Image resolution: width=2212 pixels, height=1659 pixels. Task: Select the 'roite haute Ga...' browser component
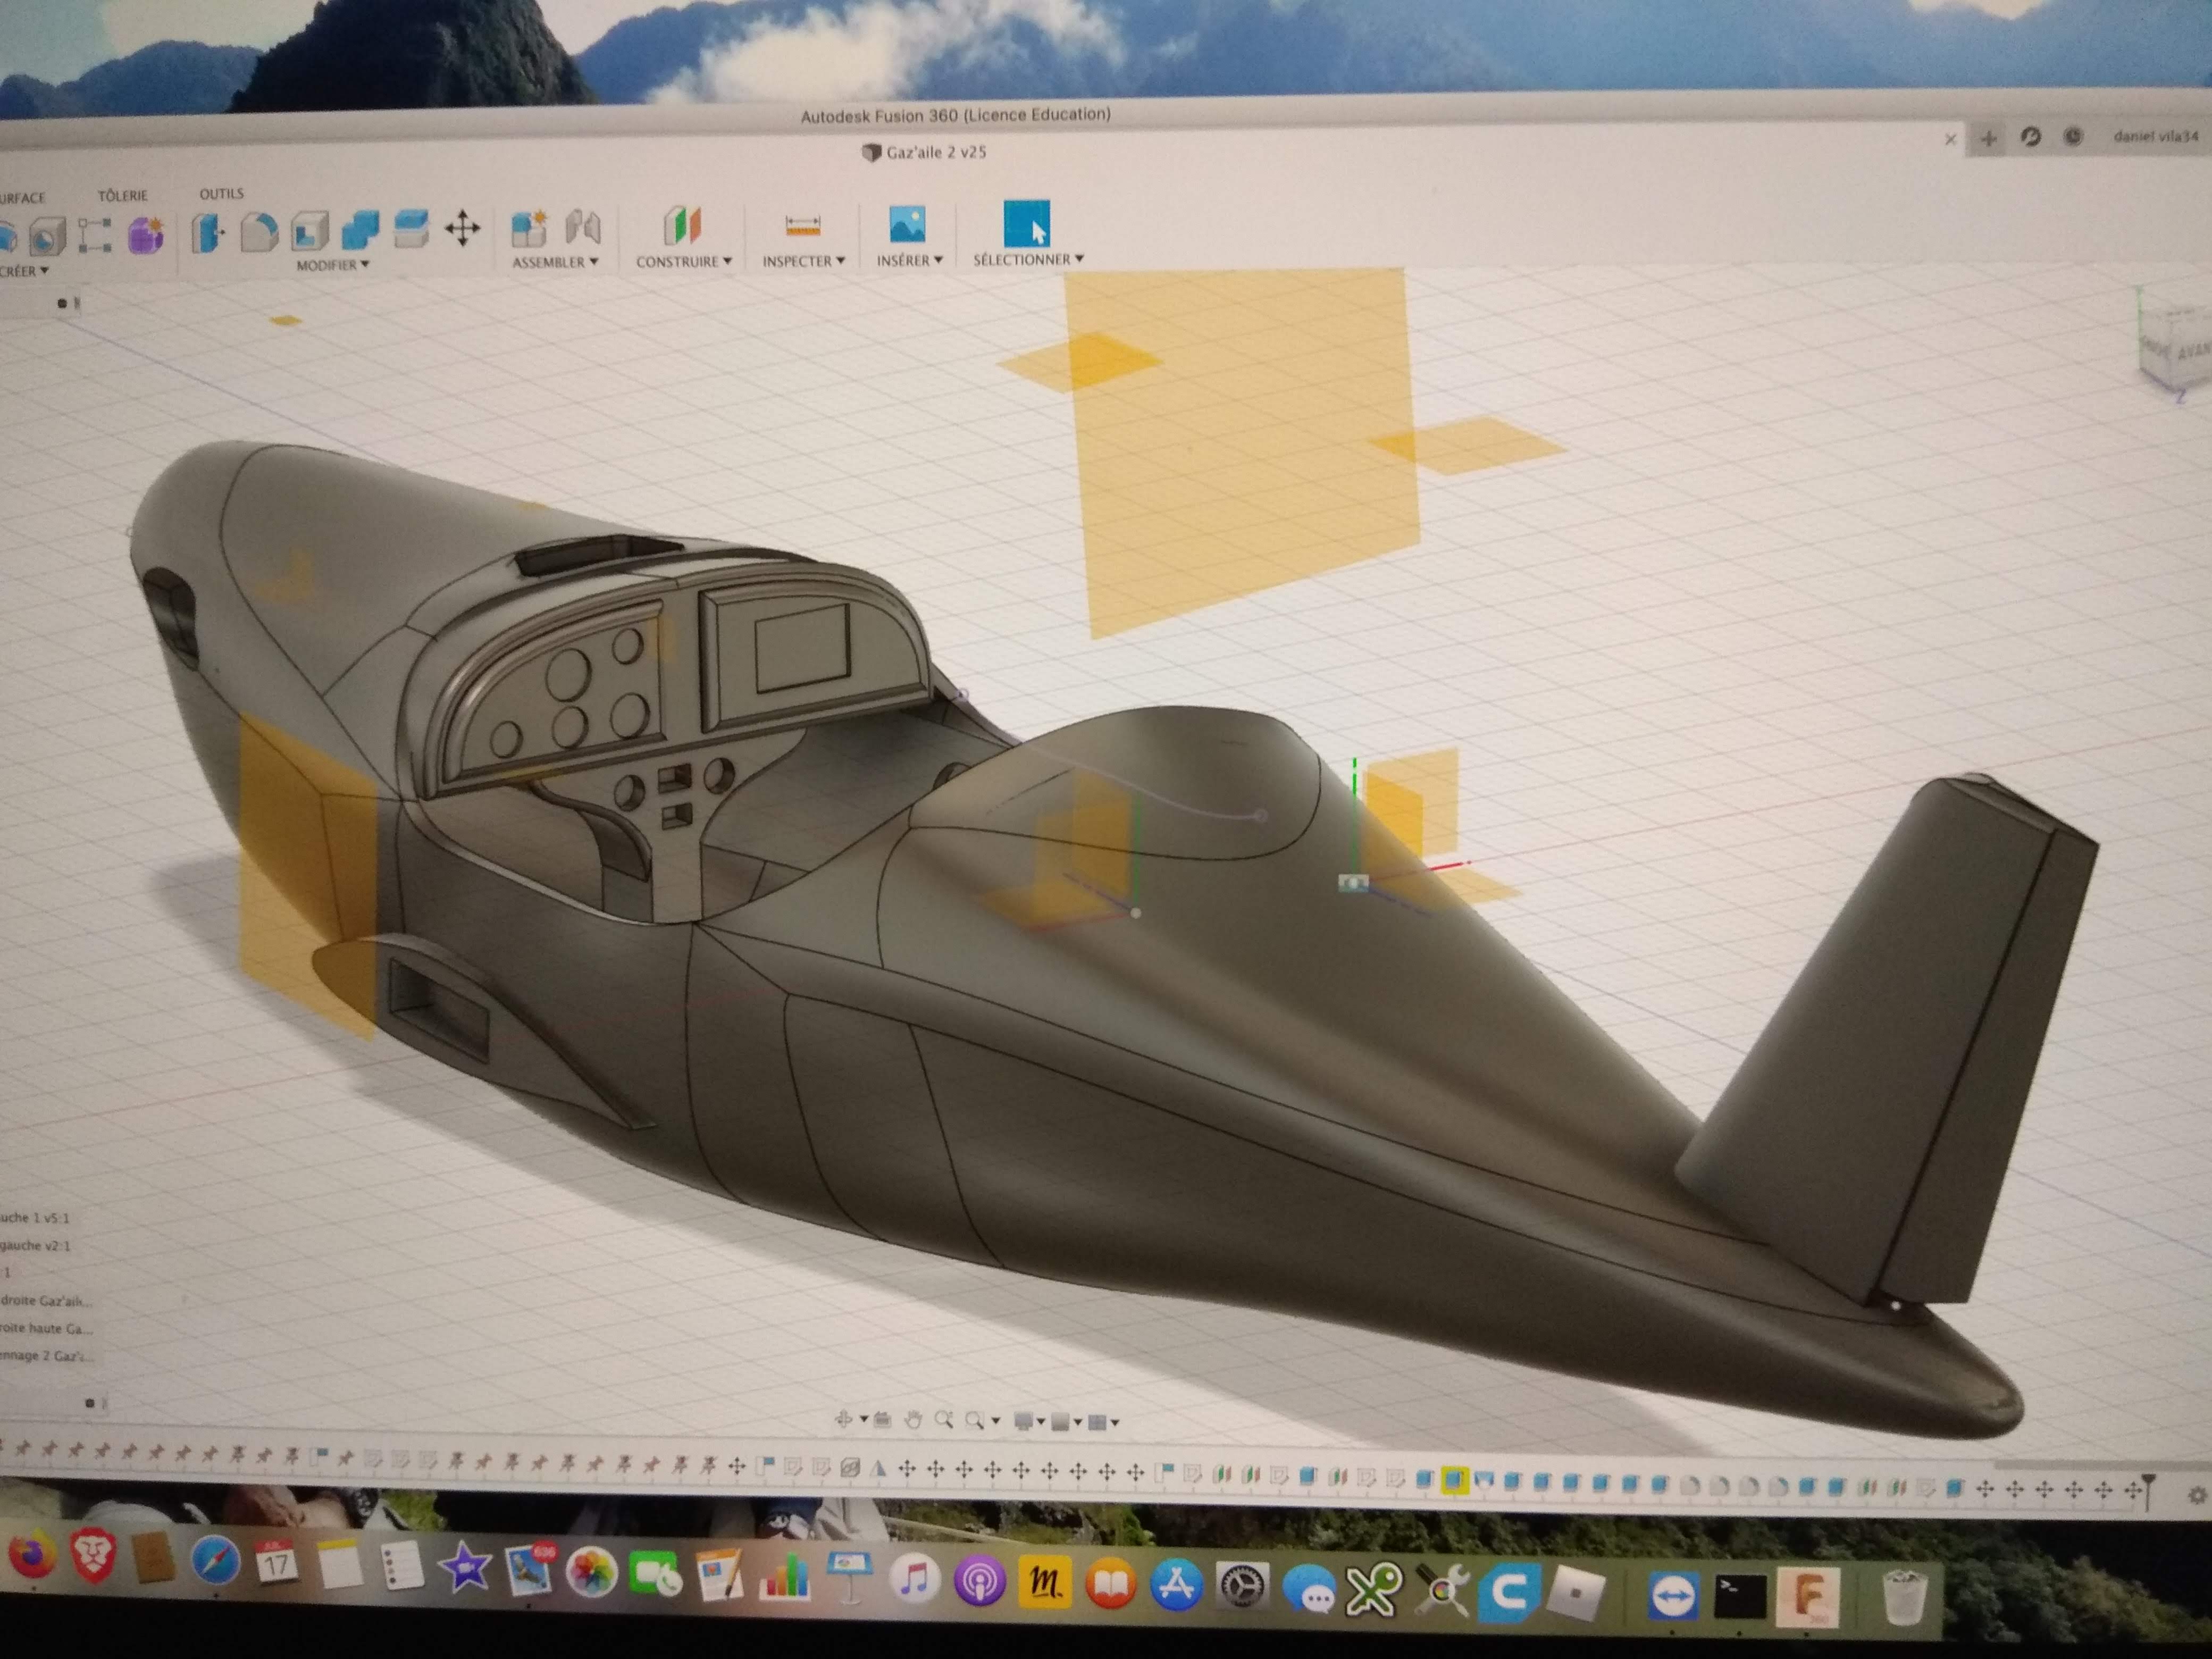tap(46, 1329)
